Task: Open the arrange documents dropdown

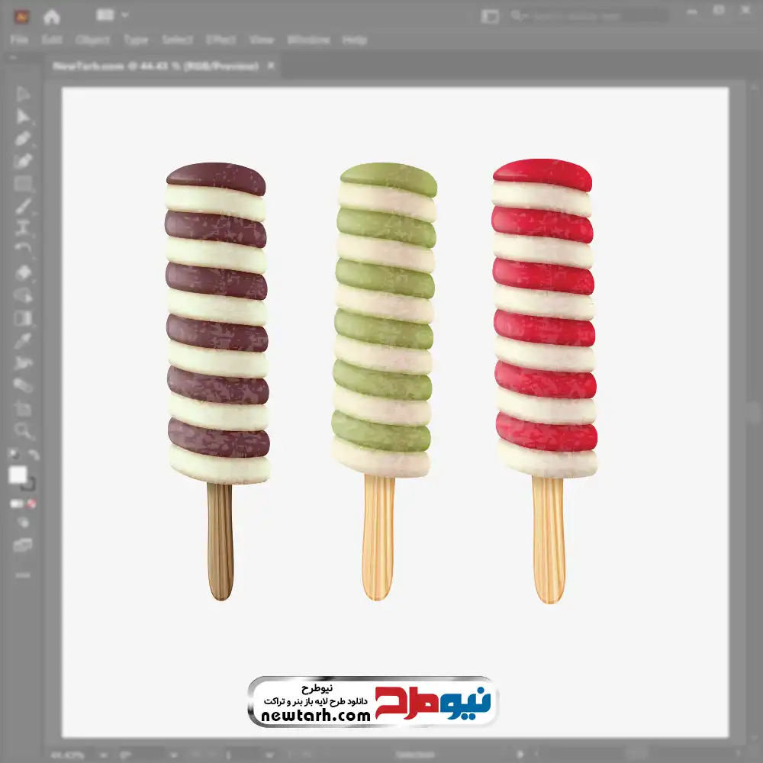Action: pos(113,15)
